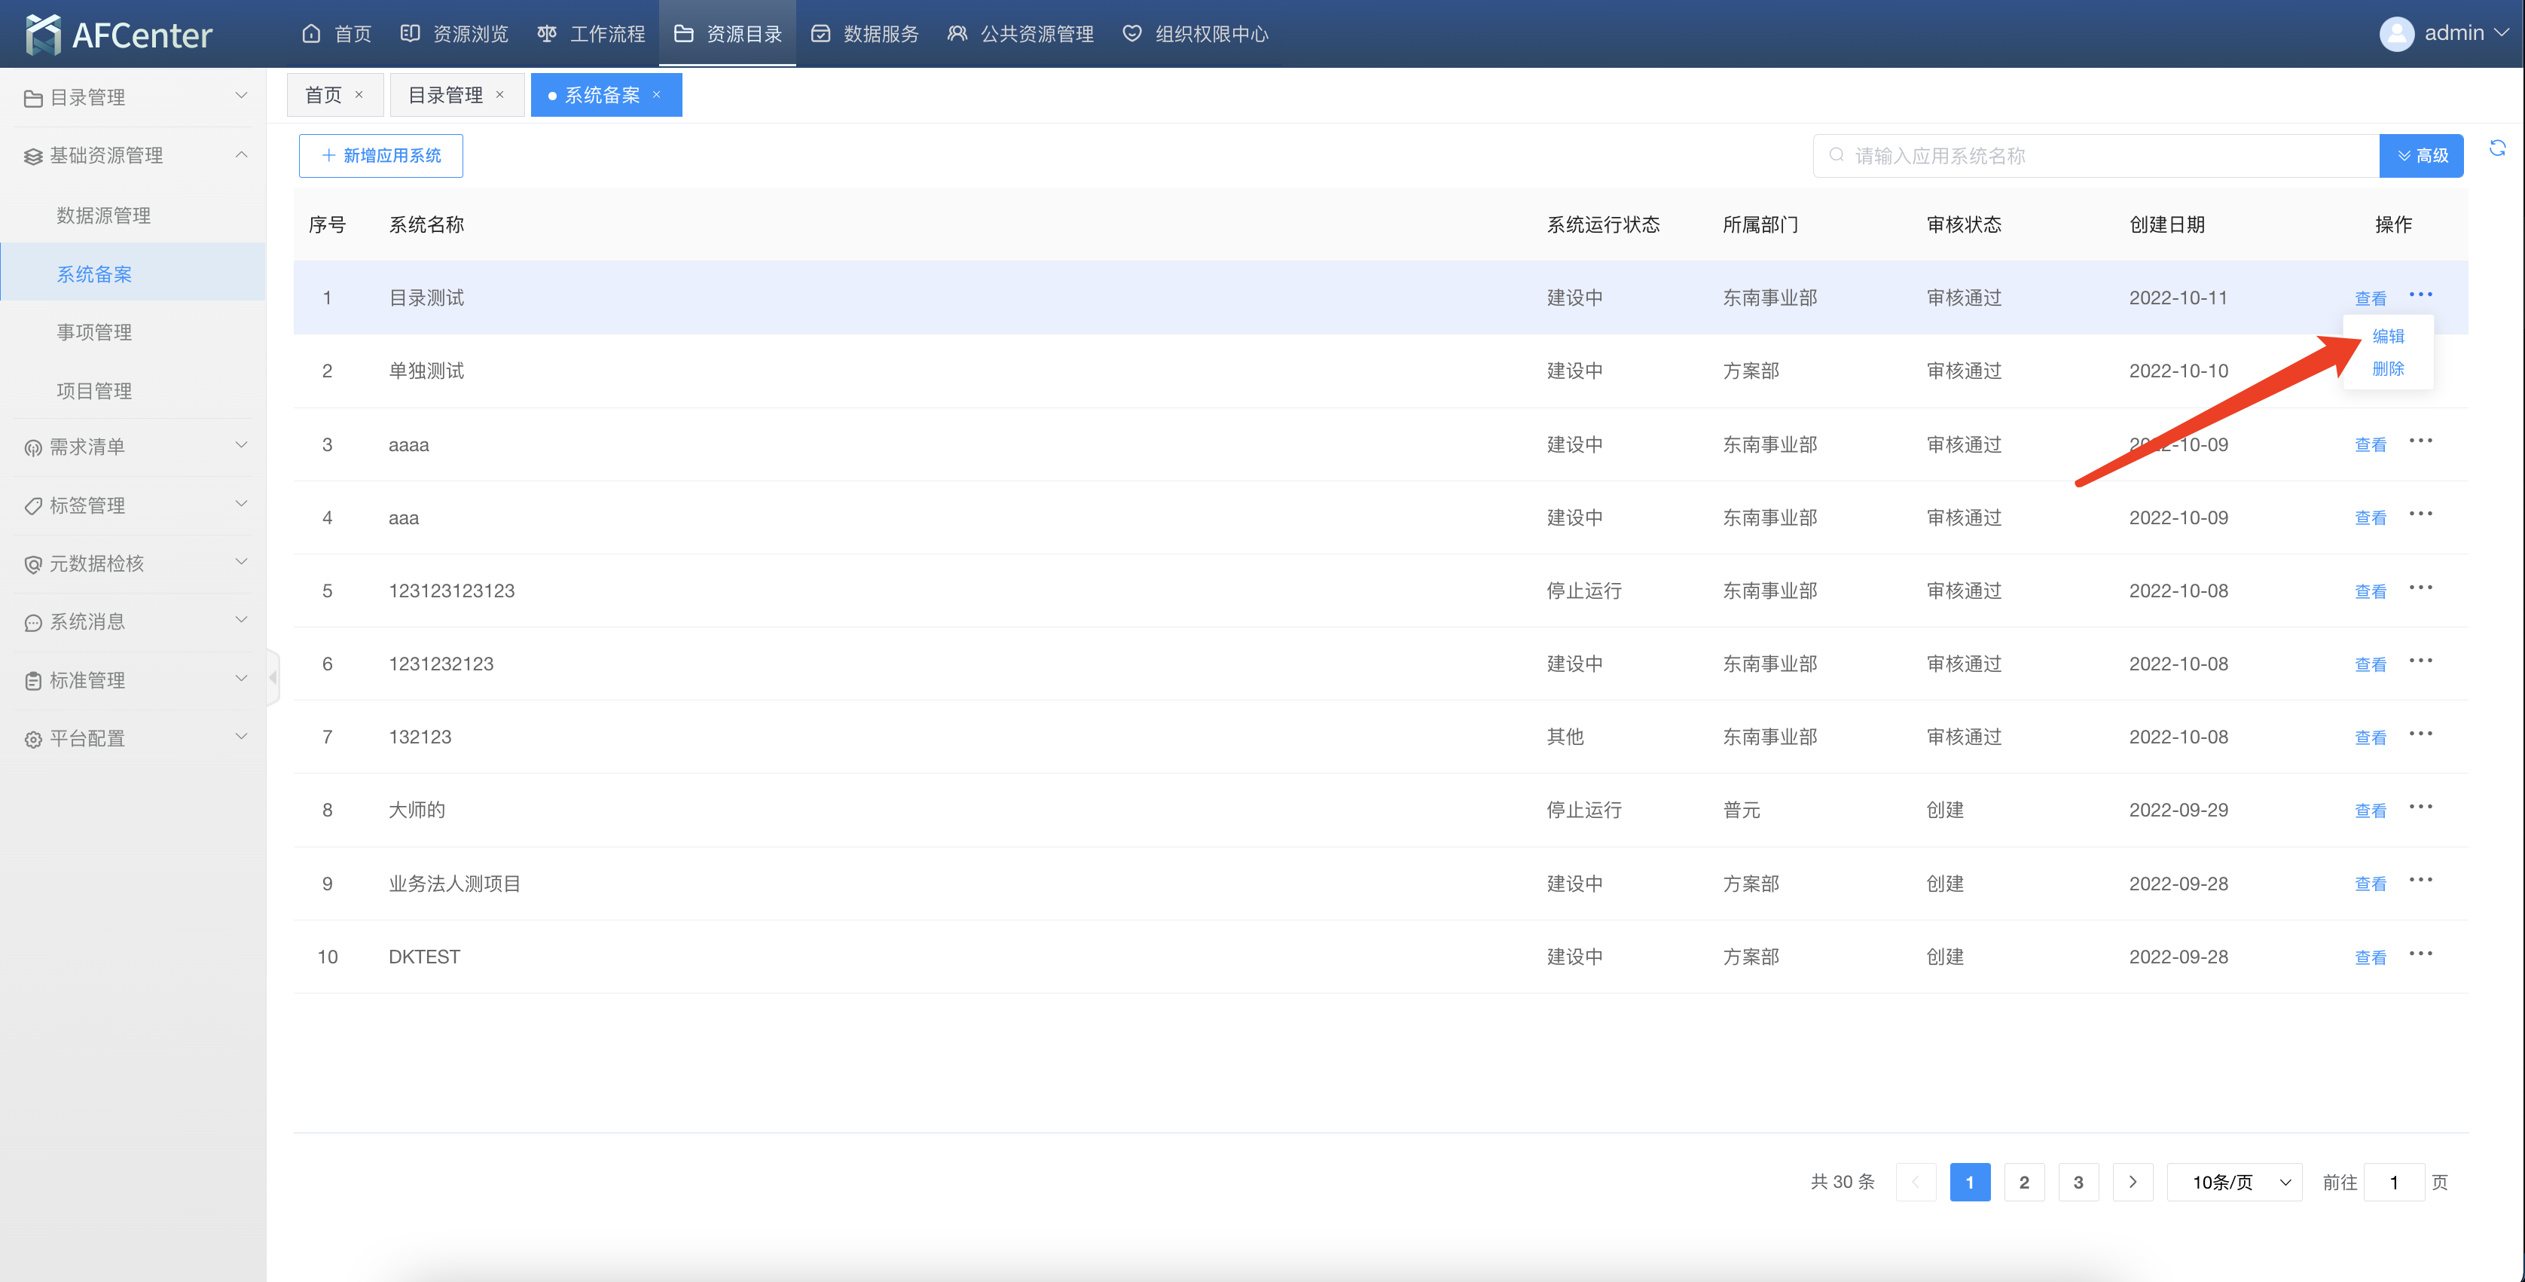This screenshot has height=1282, width=2525.
Task: Click the refresh icon beside 高级
Action: pyautogui.click(x=2496, y=148)
